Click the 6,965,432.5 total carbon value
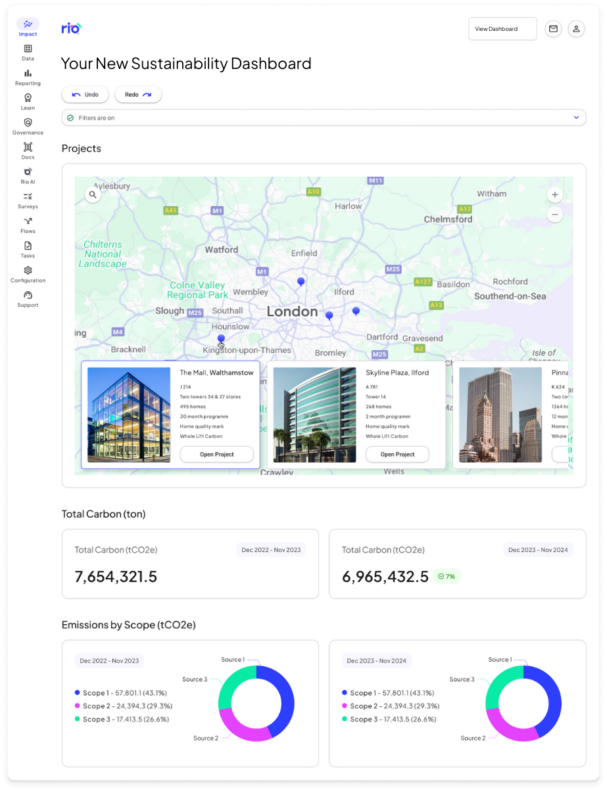 pos(385,577)
